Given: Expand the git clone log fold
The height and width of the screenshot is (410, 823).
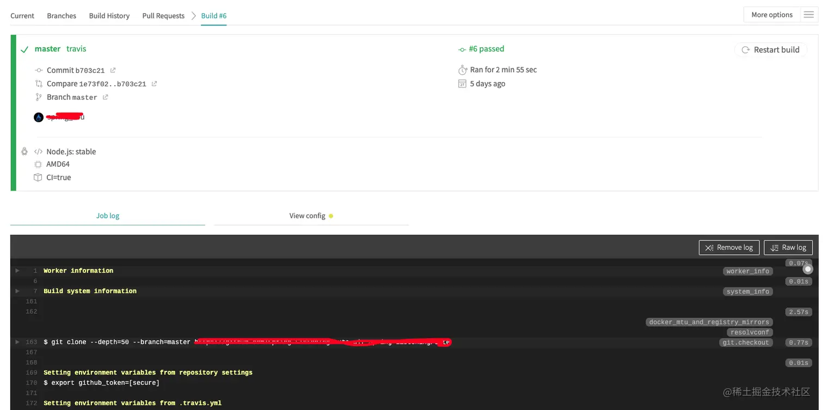Looking at the screenshot, I should coord(17,342).
